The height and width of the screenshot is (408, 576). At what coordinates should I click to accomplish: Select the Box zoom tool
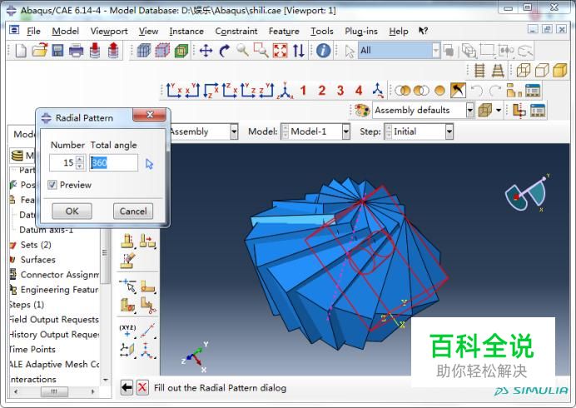coord(261,50)
